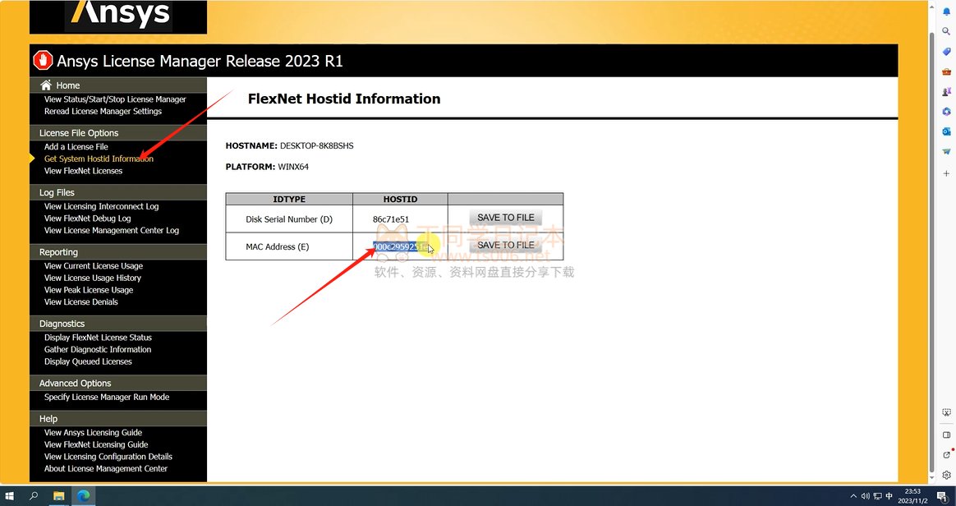Click the page vertical scrollbar
The image size is (956, 506).
[931, 246]
